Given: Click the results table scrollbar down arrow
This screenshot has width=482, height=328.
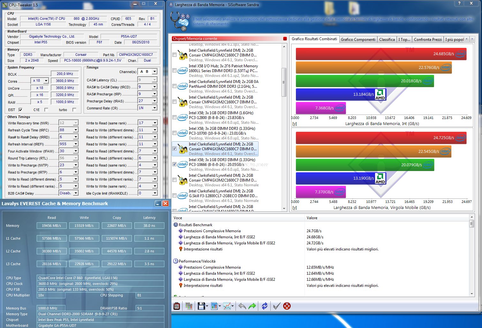Looking at the screenshot, I should 471,294.
